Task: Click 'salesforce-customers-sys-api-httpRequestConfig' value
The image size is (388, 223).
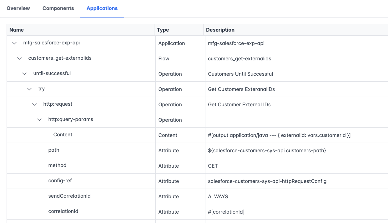Action: pyautogui.click(x=267, y=181)
